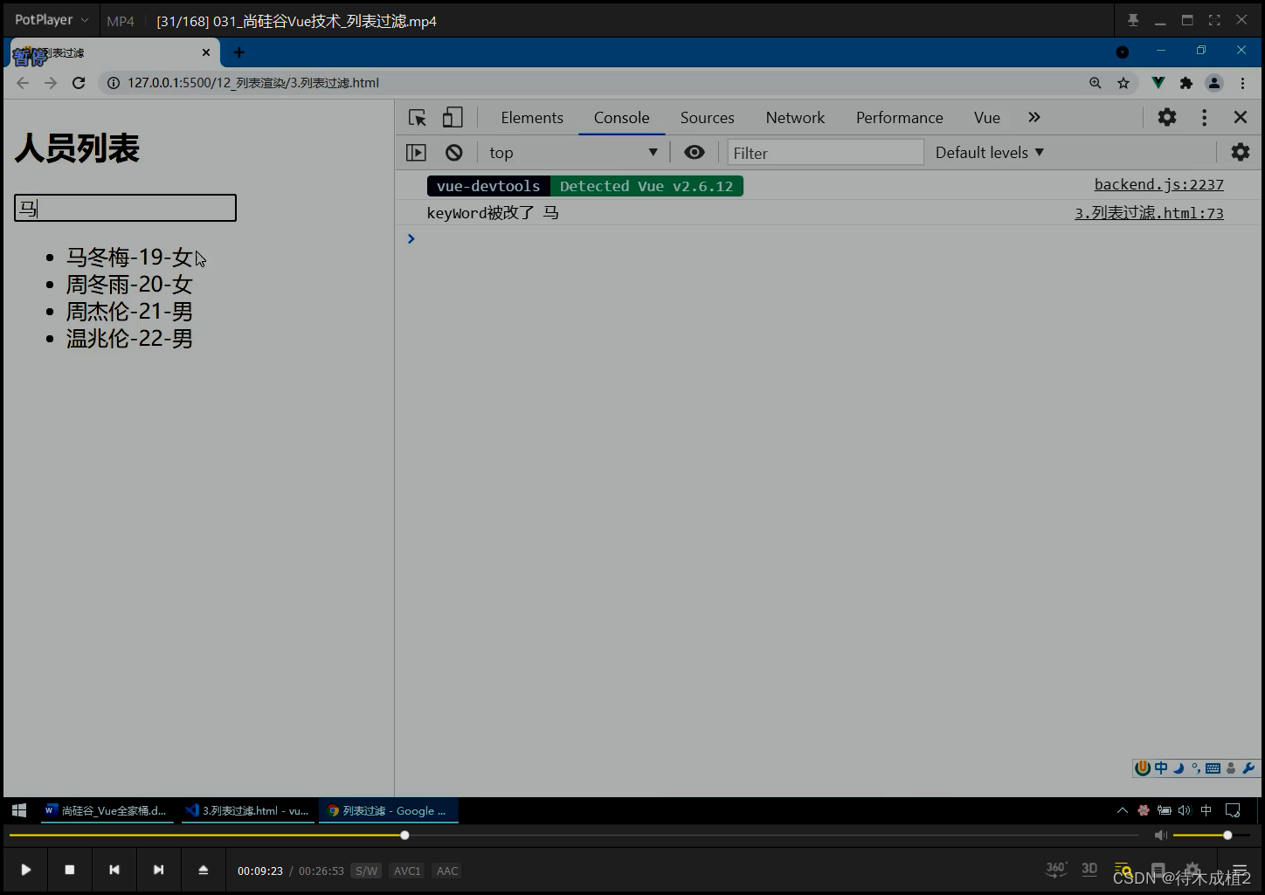This screenshot has height=895, width=1265.
Task: Open the PotPlayer main menu dropdown
Action: [x=52, y=19]
